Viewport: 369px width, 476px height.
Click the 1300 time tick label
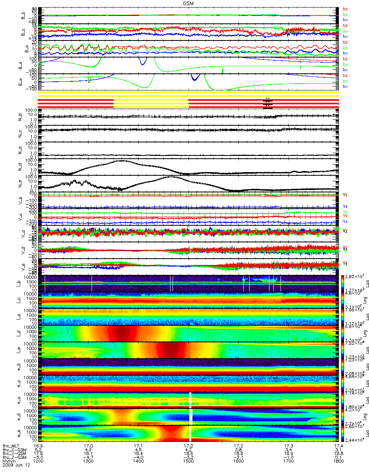(x=88, y=461)
